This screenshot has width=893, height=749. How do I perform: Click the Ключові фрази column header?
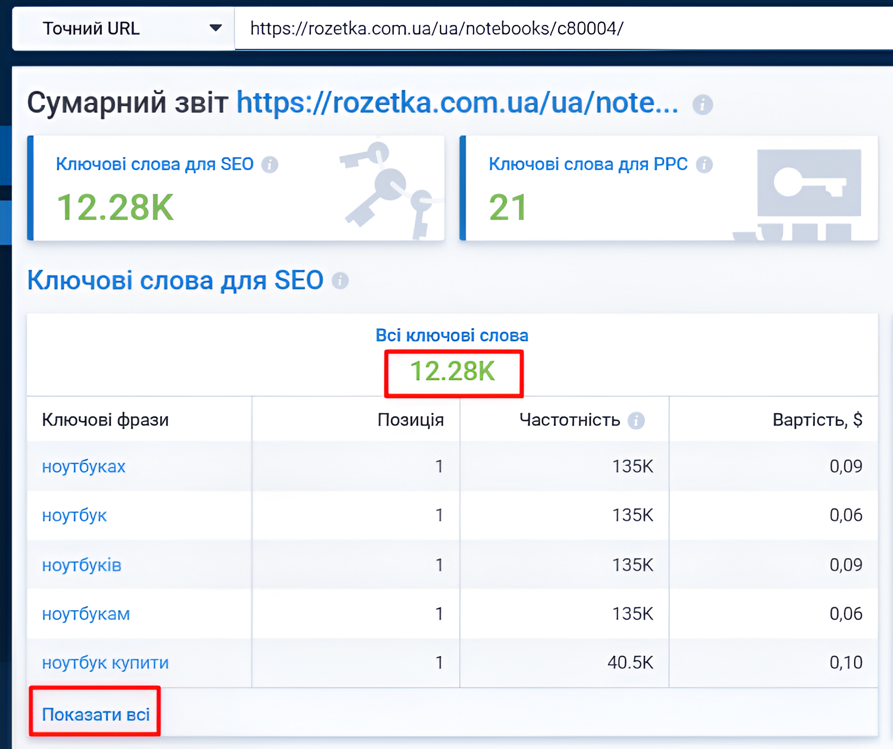pyautogui.click(x=106, y=419)
